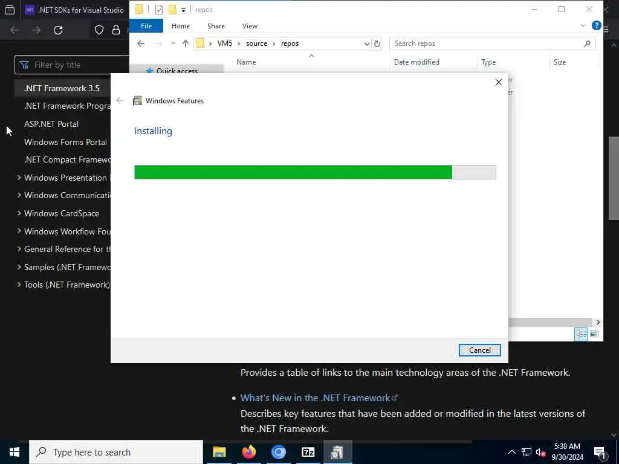619x464 pixels.
Task: Open recent locations dropdown in Explorer
Action: click(173, 43)
